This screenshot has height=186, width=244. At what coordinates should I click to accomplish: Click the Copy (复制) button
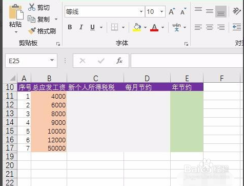[39, 19]
